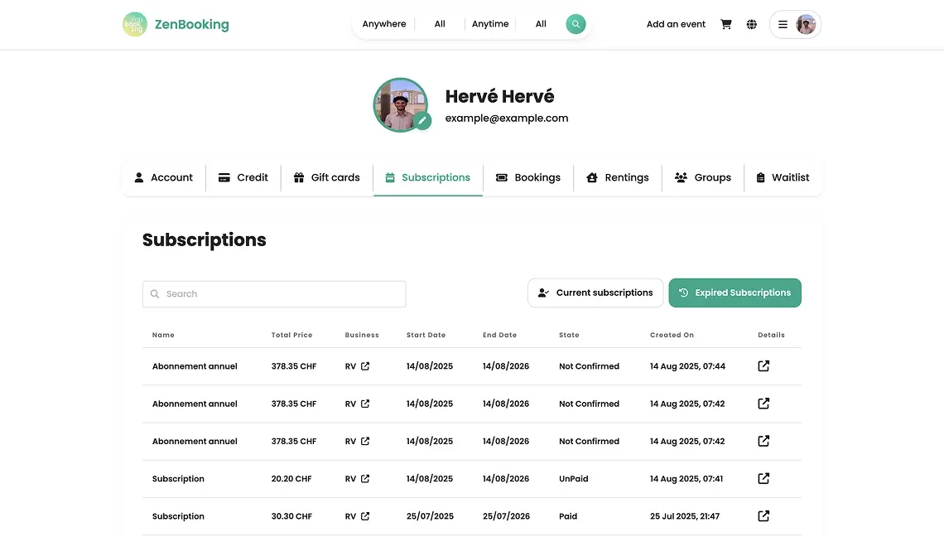The image size is (944, 537).
Task: Select the Anytime date filter
Action: click(x=490, y=24)
